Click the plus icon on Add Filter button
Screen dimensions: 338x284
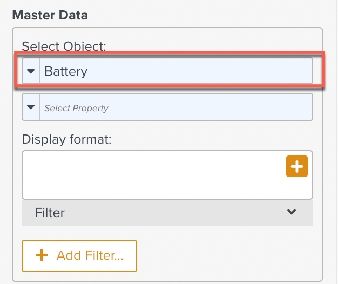42,255
